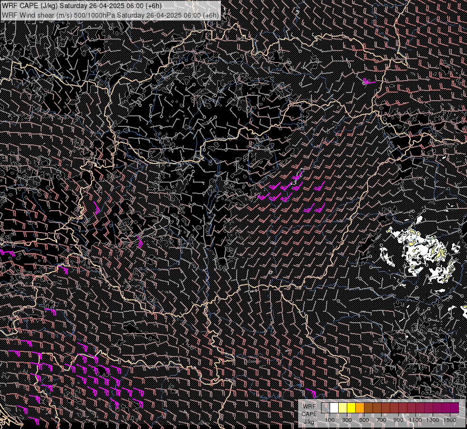467x429 pixels.
Task: Select the pale yellow legend swatch
Action: click(x=343, y=408)
